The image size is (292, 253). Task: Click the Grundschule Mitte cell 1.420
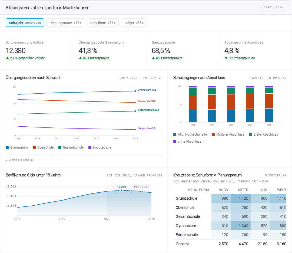pos(241,198)
